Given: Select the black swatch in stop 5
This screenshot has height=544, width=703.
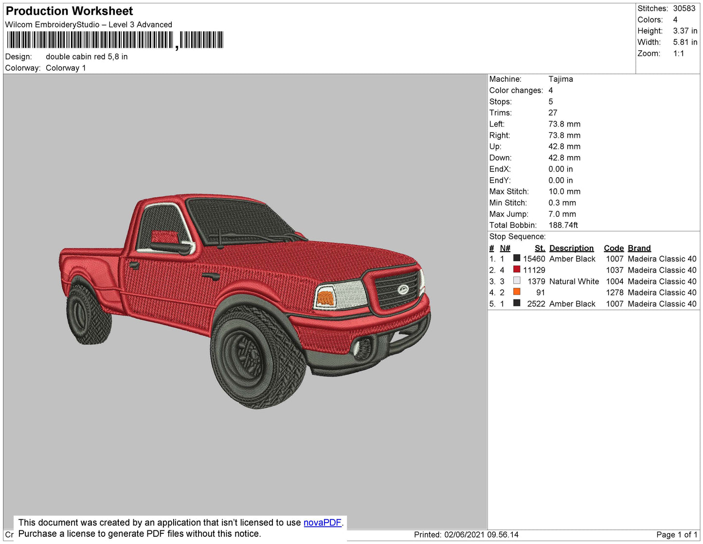Looking at the screenshot, I should tap(517, 303).
